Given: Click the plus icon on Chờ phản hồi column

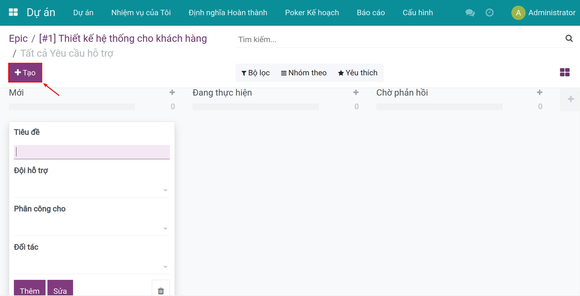Looking at the screenshot, I should pyautogui.click(x=540, y=92).
